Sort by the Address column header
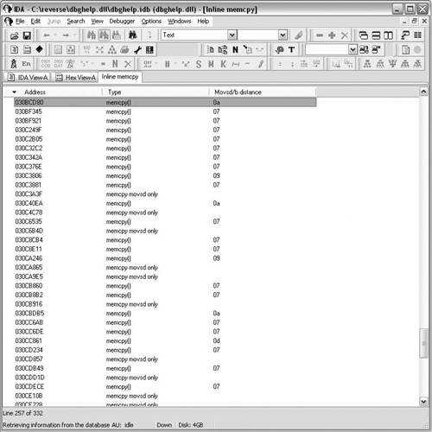The width and height of the screenshot is (432, 432). coord(53,92)
